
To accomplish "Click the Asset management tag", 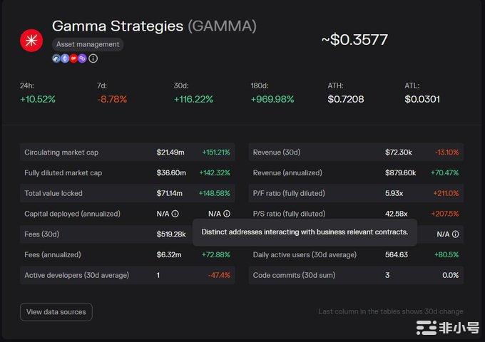I will 88,44.
